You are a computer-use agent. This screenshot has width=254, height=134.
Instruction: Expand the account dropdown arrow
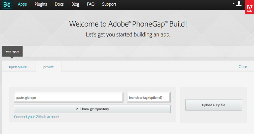(233, 3)
